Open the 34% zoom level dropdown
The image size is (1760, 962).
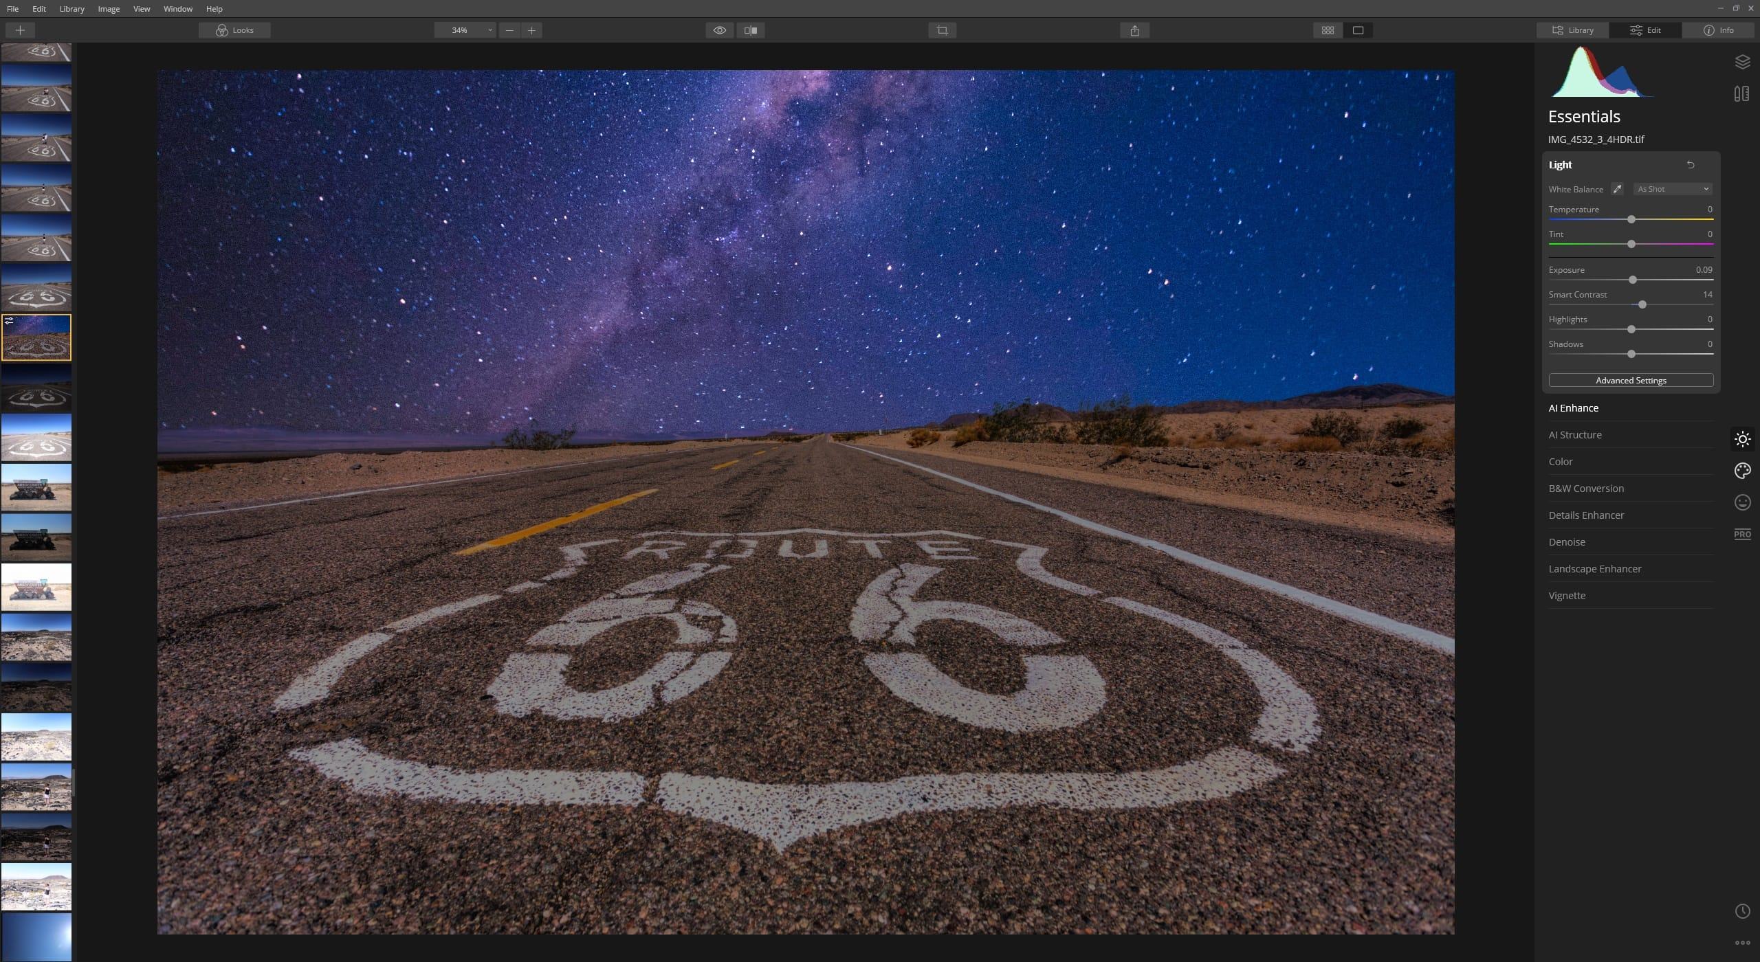pyautogui.click(x=464, y=30)
